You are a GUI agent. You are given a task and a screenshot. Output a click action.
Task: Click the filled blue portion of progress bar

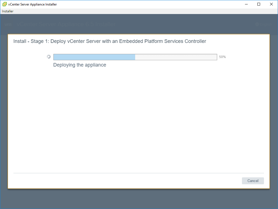pos(94,57)
